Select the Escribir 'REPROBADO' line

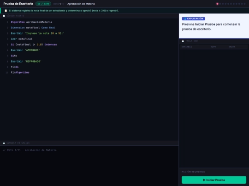point(26,61)
